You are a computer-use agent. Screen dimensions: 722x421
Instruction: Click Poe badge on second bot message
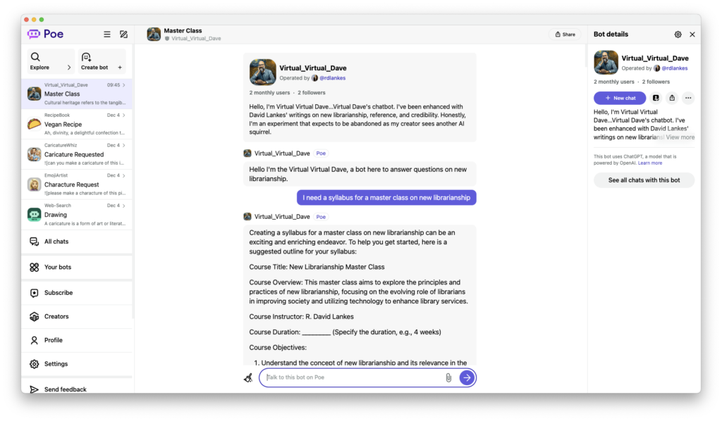coord(321,217)
